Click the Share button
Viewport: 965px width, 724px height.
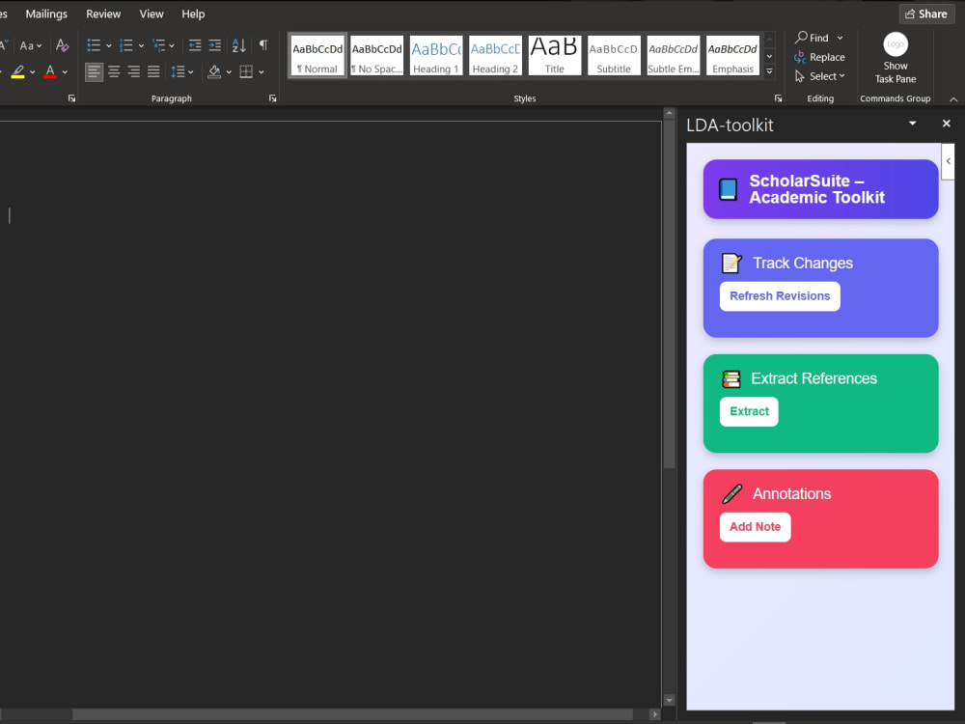926,14
